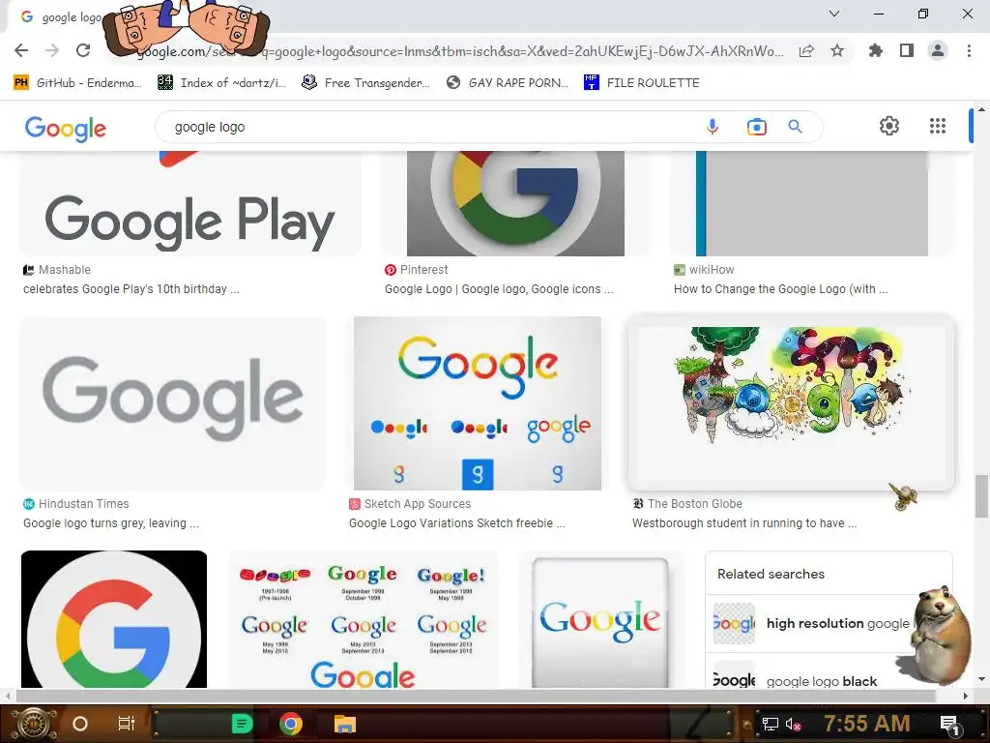Open 'Google Logo | Google logo, Google icons' link
Screen dimensions: 990x743
tap(499, 289)
